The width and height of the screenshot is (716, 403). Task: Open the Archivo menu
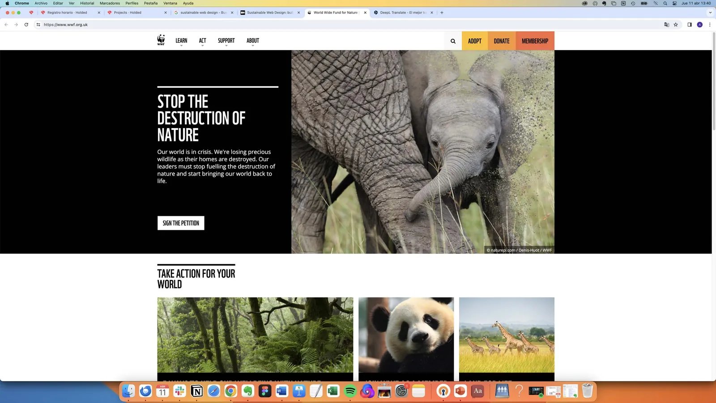(x=41, y=3)
